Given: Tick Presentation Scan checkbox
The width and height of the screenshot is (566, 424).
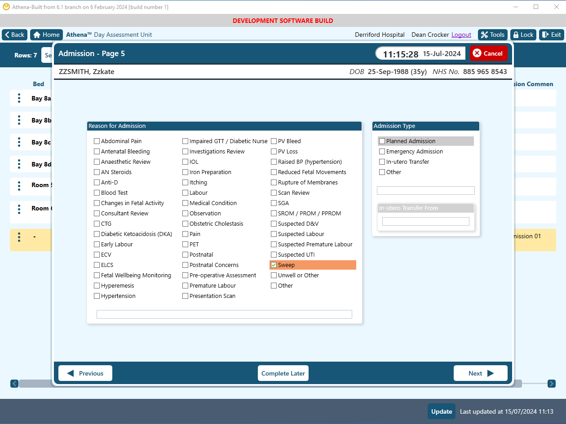Looking at the screenshot, I should coord(185,296).
